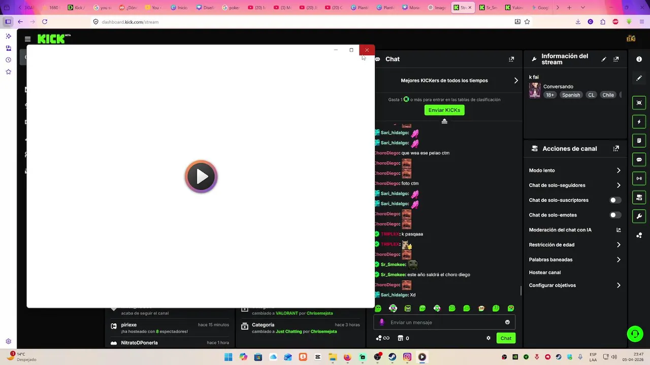Open chat settings gear icon
This screenshot has width=650, height=365.
(x=489, y=338)
